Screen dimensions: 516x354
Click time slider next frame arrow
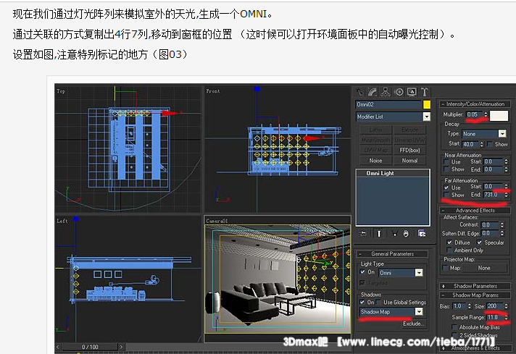(x=121, y=347)
